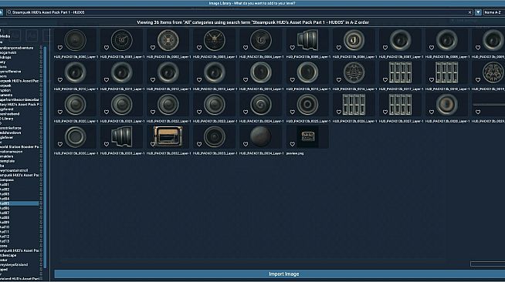Open the hud04 folder in sidebar

(x=5, y=199)
